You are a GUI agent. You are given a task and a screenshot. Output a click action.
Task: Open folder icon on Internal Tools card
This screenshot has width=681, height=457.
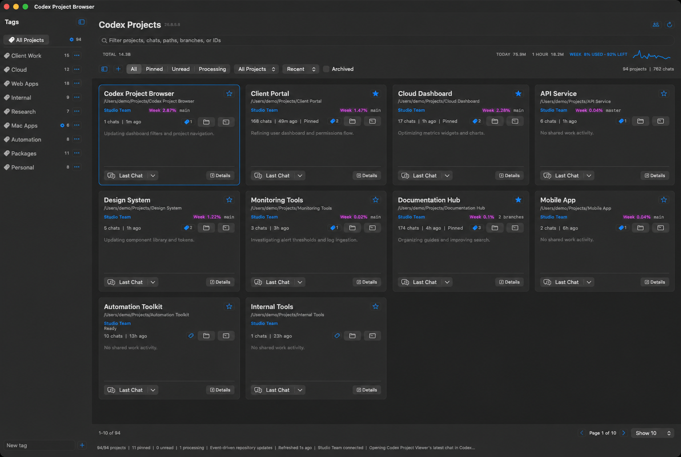coord(352,336)
